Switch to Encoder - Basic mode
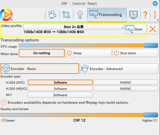The width and height of the screenshot is (160, 135). (x=40, y=69)
